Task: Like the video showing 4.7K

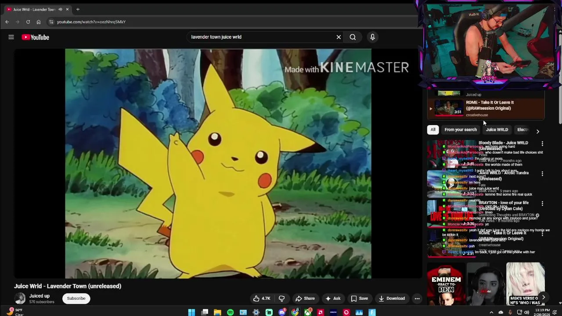Action: pyautogui.click(x=262, y=298)
